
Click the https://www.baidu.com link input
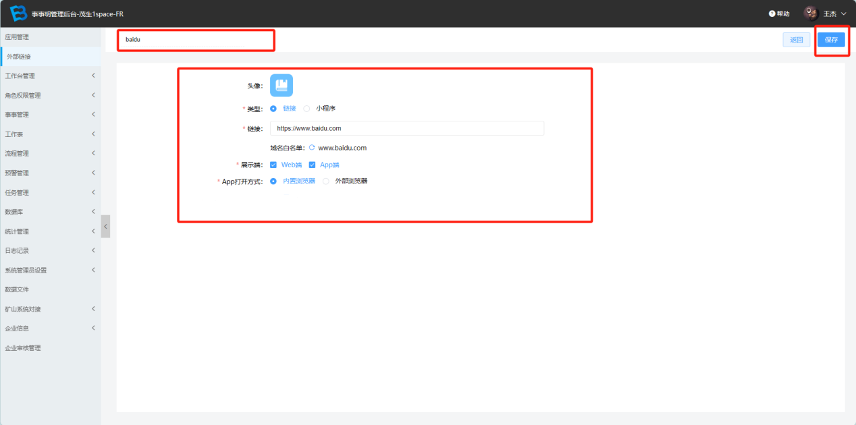point(407,128)
